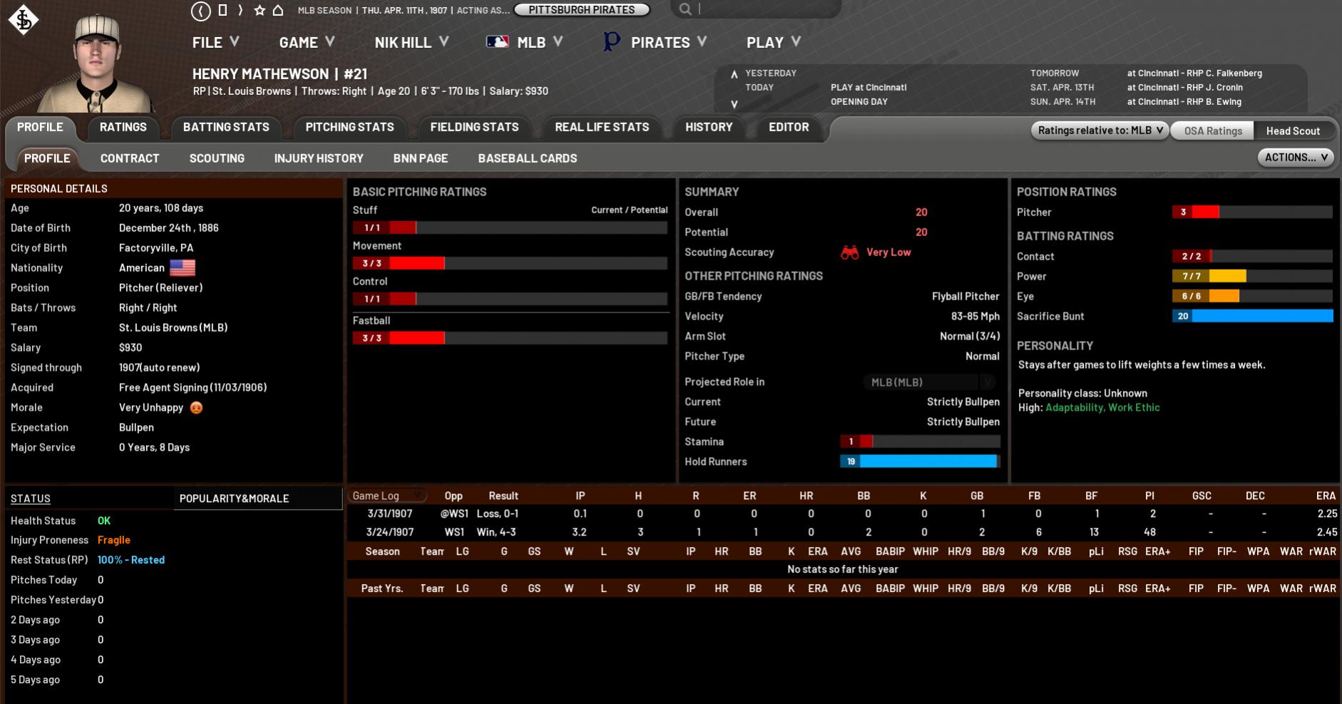Image resolution: width=1342 pixels, height=704 pixels.
Task: Open the Ratings relative to MLB dropdown
Action: click(x=1100, y=131)
